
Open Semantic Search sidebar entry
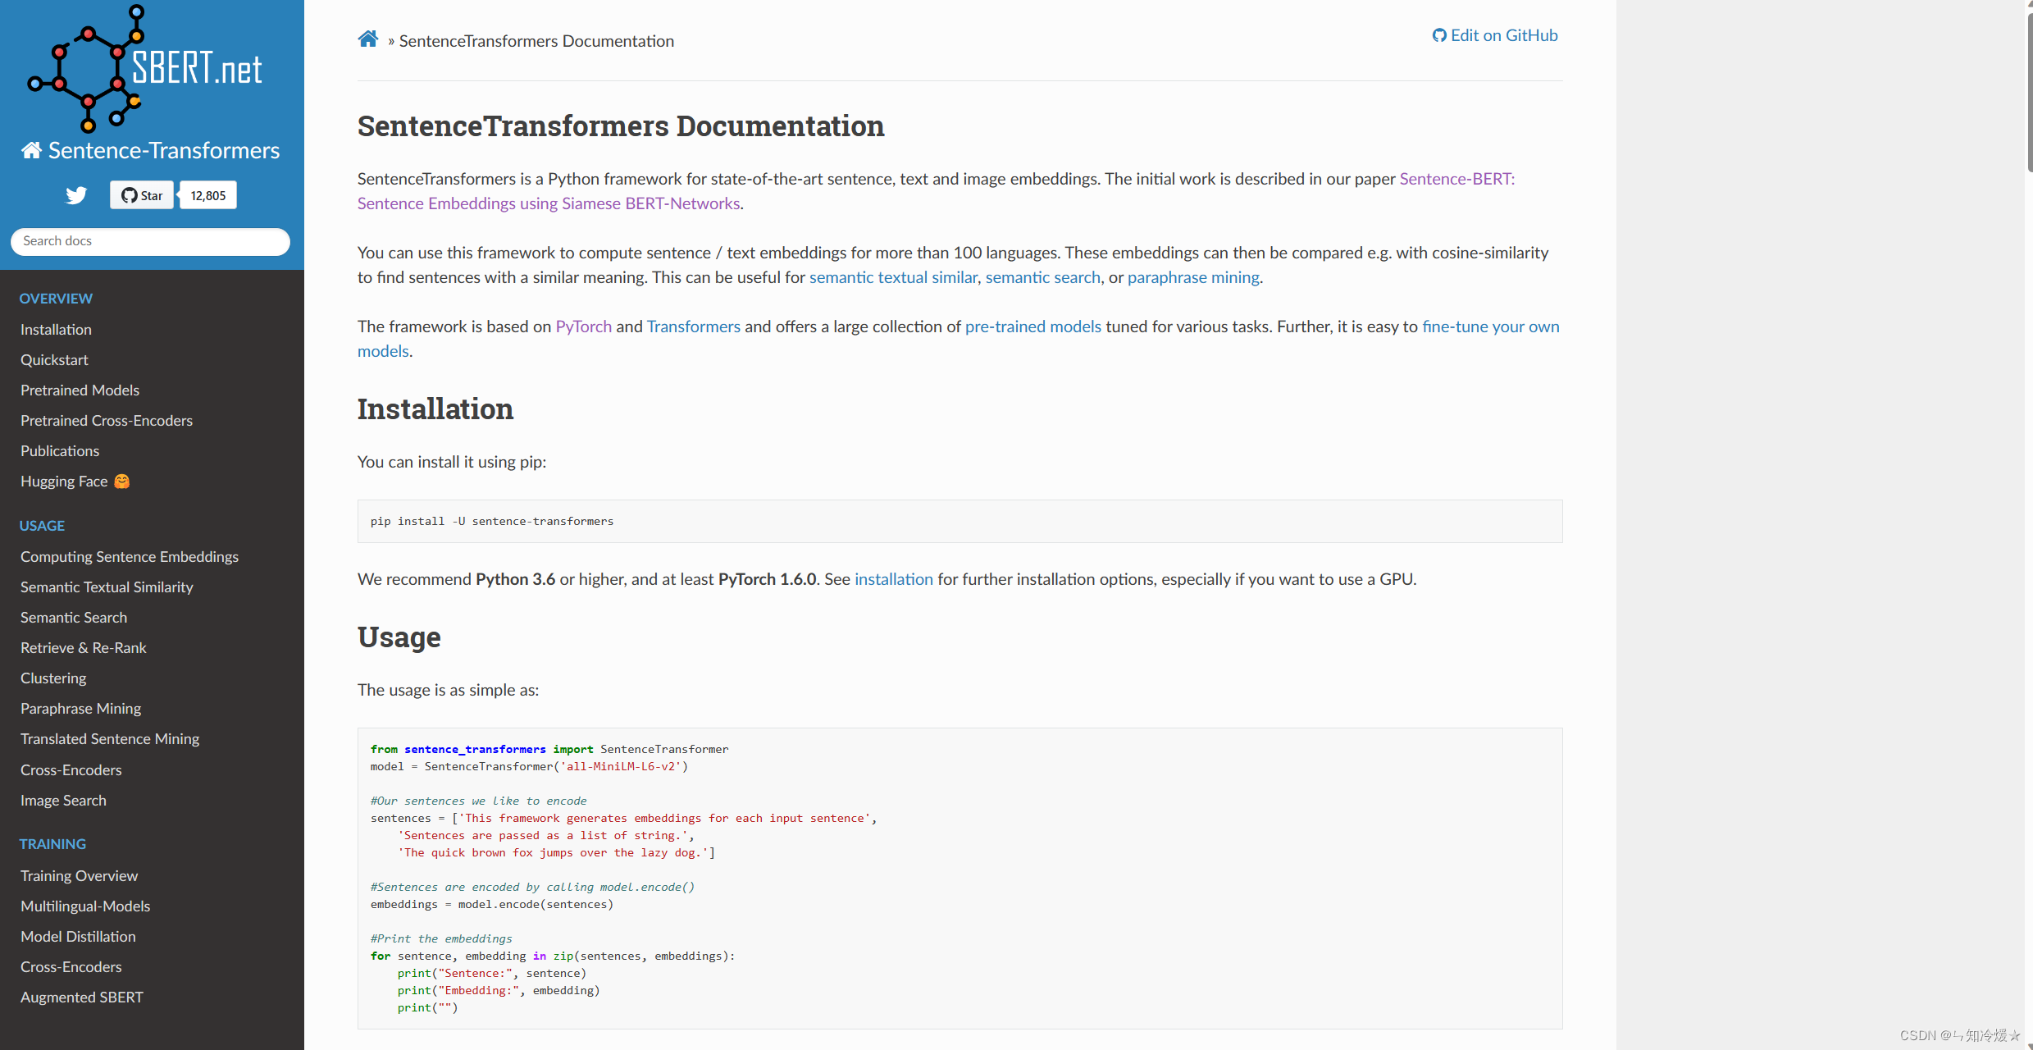coord(74,617)
